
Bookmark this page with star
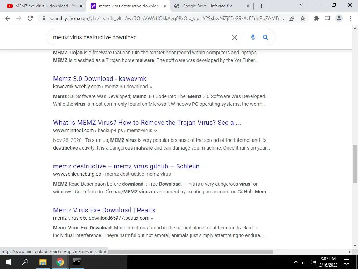coord(303,18)
